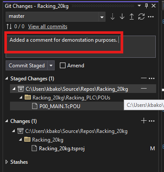The width and height of the screenshot is (164, 172).
Task: Open ellipsis menu next to Changes plus
Action: [151, 121]
